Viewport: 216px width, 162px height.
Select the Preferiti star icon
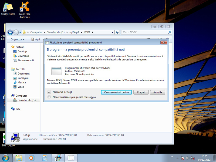click(x=13, y=47)
